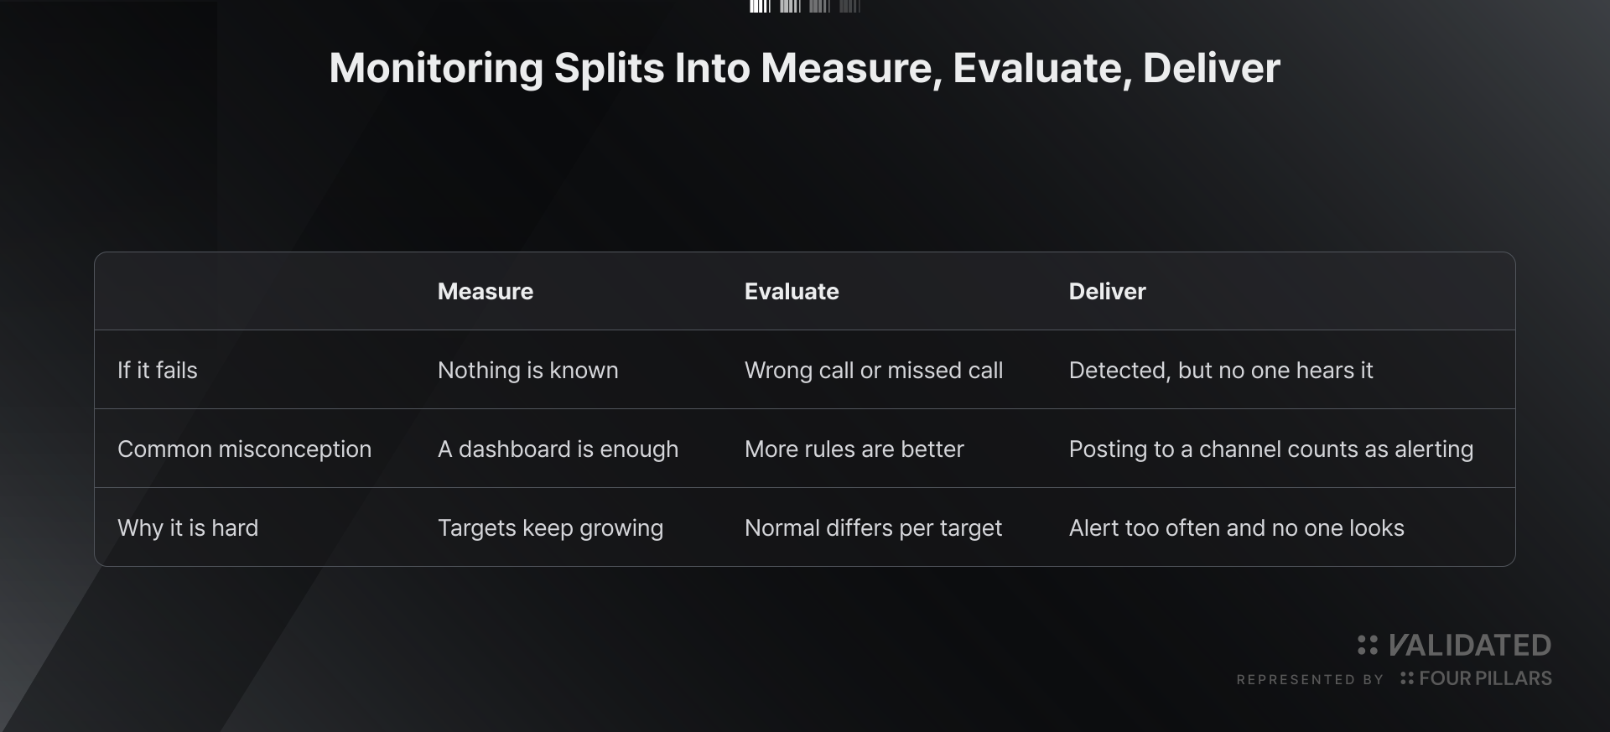The height and width of the screenshot is (732, 1610).
Task: Select the Evaluate column header
Action: (x=792, y=292)
